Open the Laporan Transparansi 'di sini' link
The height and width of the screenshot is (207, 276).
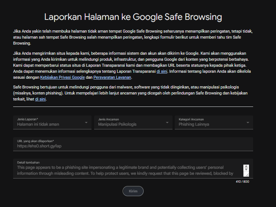tap(162, 71)
